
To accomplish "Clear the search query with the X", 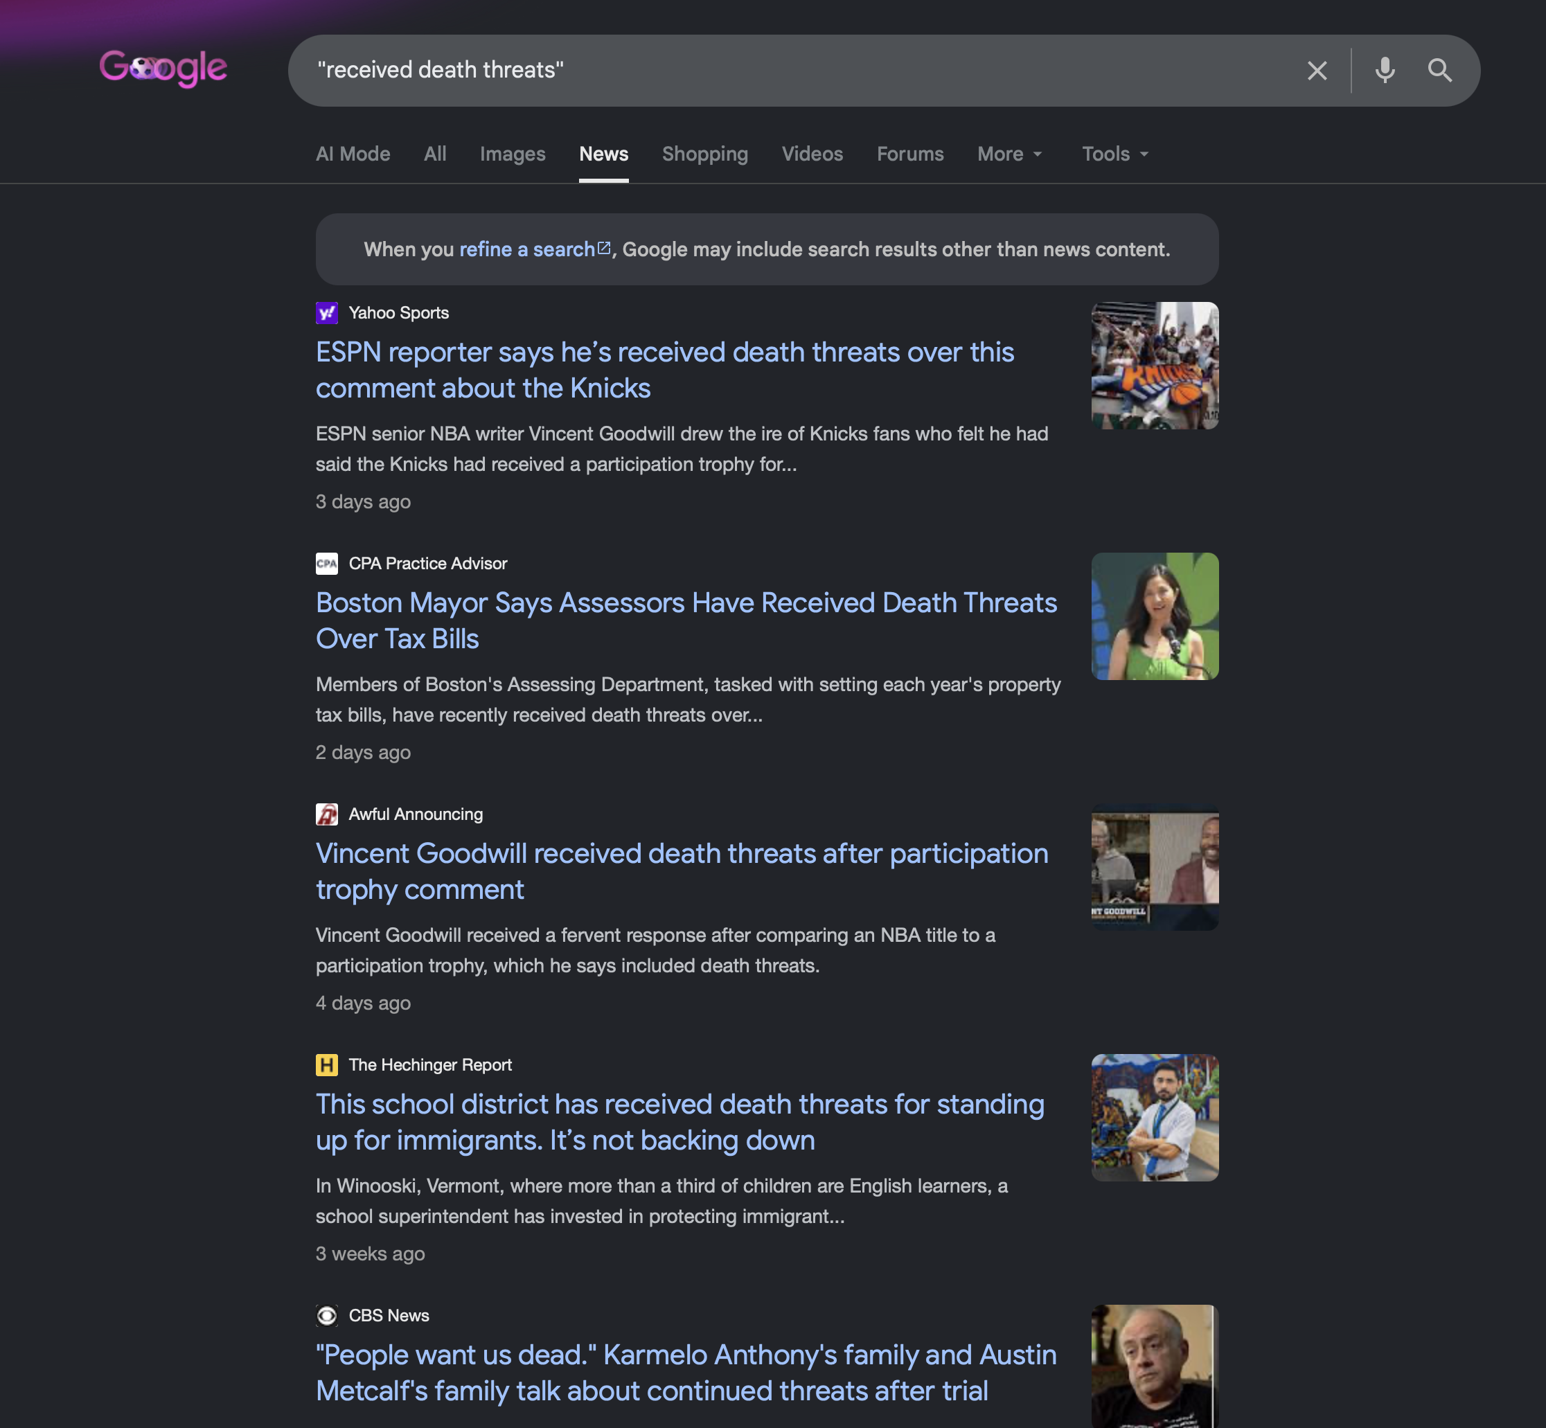I will 1317,71.
